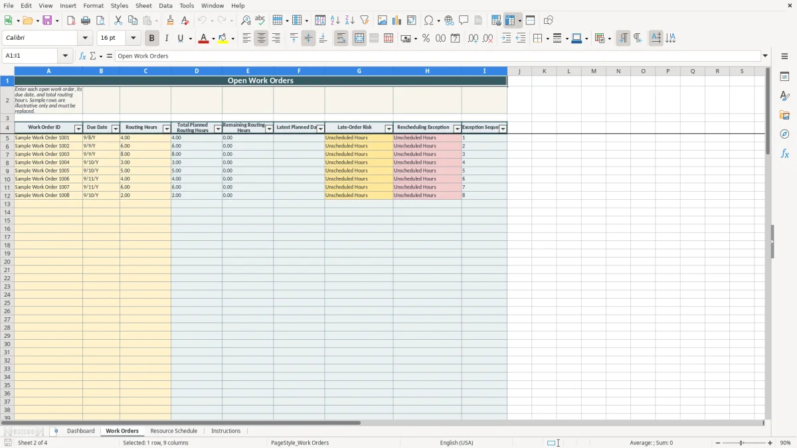Viewport: 797px width, 448px height.
Task: Delete a decimal place
Action: pyautogui.click(x=488, y=38)
